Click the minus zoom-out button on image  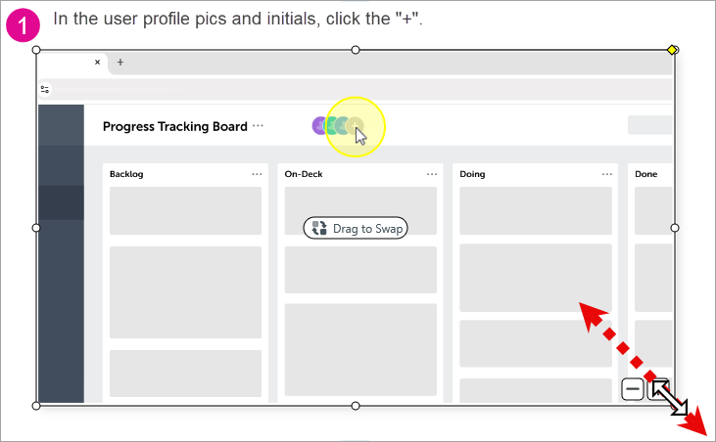[x=633, y=389]
